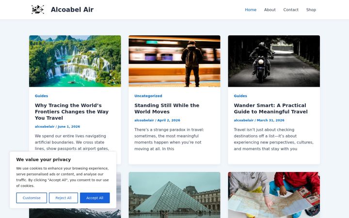The width and height of the screenshot is (349, 218).
Task: Select Guides category above Why Tracing post
Action: (41, 96)
